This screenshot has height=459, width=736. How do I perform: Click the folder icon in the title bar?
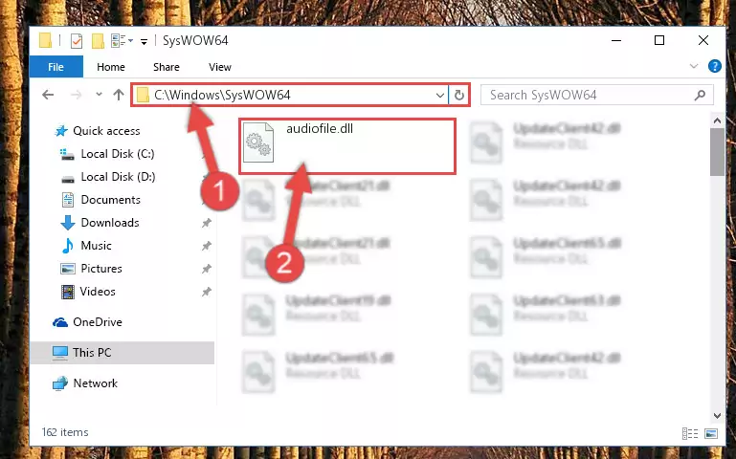click(x=45, y=40)
